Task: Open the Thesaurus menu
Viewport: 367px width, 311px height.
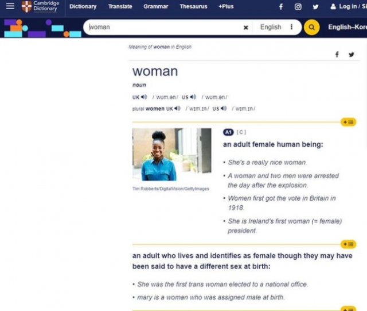Action: pyautogui.click(x=193, y=6)
